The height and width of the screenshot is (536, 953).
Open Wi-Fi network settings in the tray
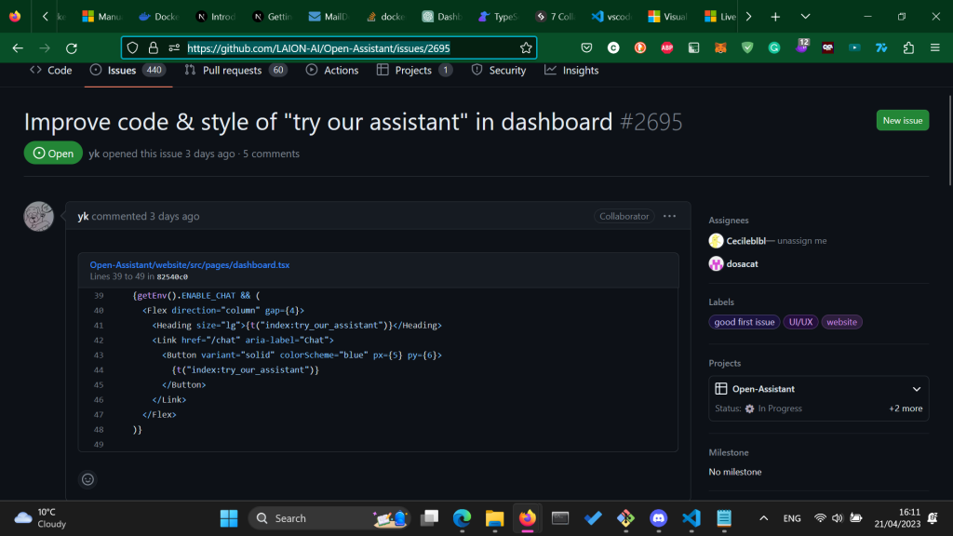coord(820,518)
